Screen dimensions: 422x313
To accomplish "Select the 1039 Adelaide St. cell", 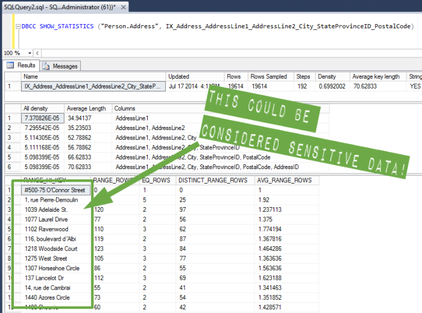I will point(55,209).
